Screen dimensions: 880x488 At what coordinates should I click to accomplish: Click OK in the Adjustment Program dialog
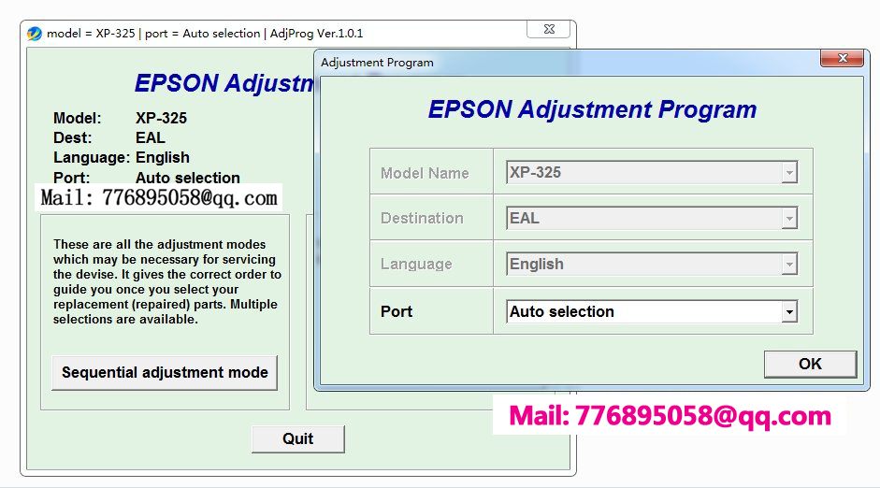[x=810, y=364]
